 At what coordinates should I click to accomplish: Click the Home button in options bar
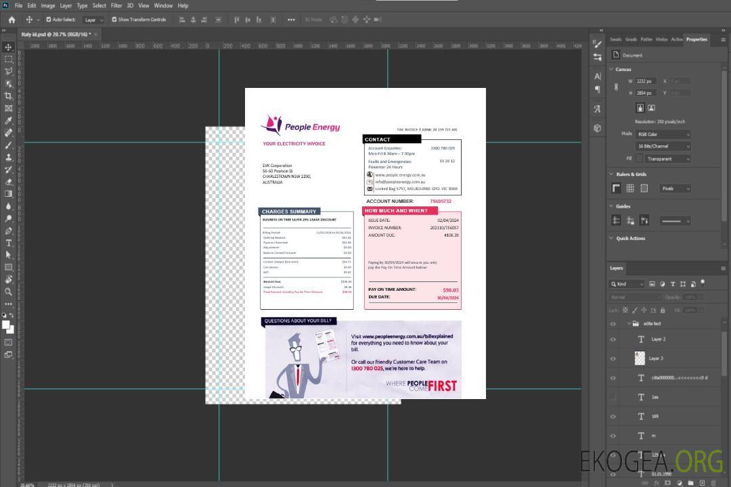(12, 20)
